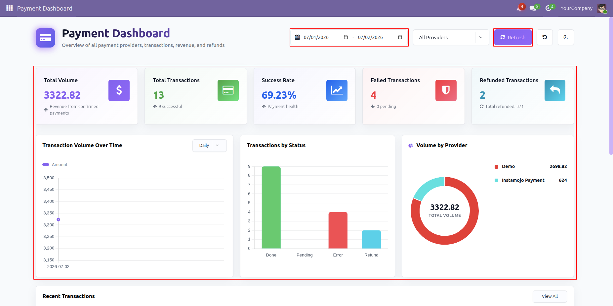Image resolution: width=613 pixels, height=306 pixels.
Task: Open the notifications bell icon
Action: click(520, 8)
